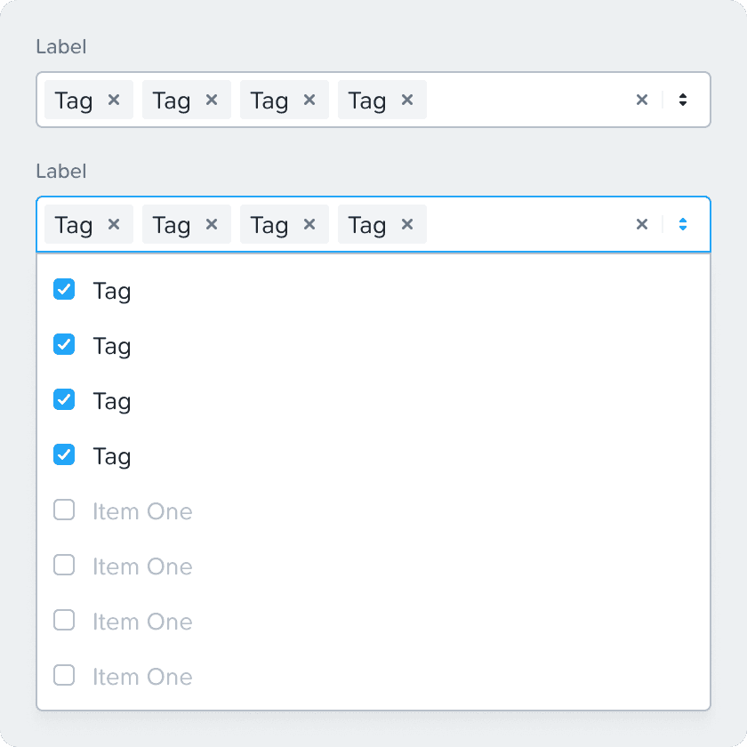Remove the first tag in the open select field
The height and width of the screenshot is (747, 747).
point(114,224)
